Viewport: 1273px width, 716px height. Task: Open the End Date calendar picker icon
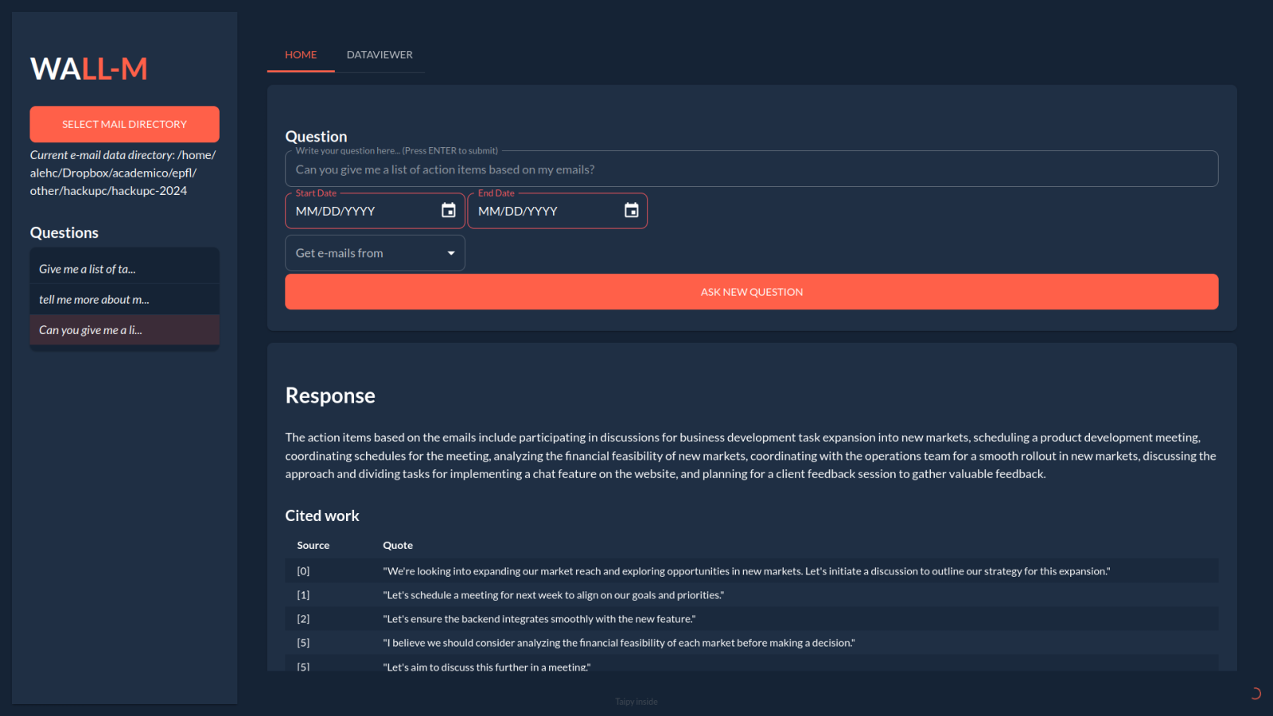pyautogui.click(x=631, y=211)
